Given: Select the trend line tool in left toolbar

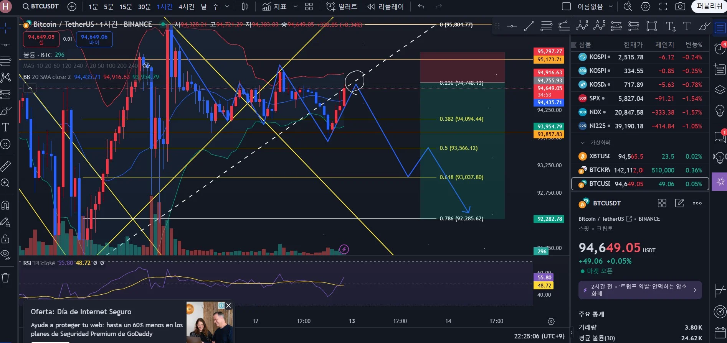Looking at the screenshot, I should 6,45.
